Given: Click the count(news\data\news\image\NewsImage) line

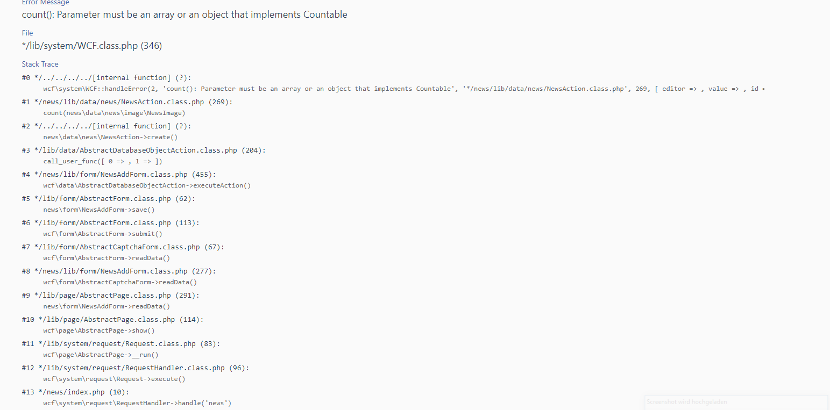Looking at the screenshot, I should [114, 113].
